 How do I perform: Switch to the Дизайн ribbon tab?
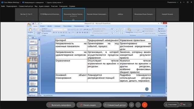50,26
